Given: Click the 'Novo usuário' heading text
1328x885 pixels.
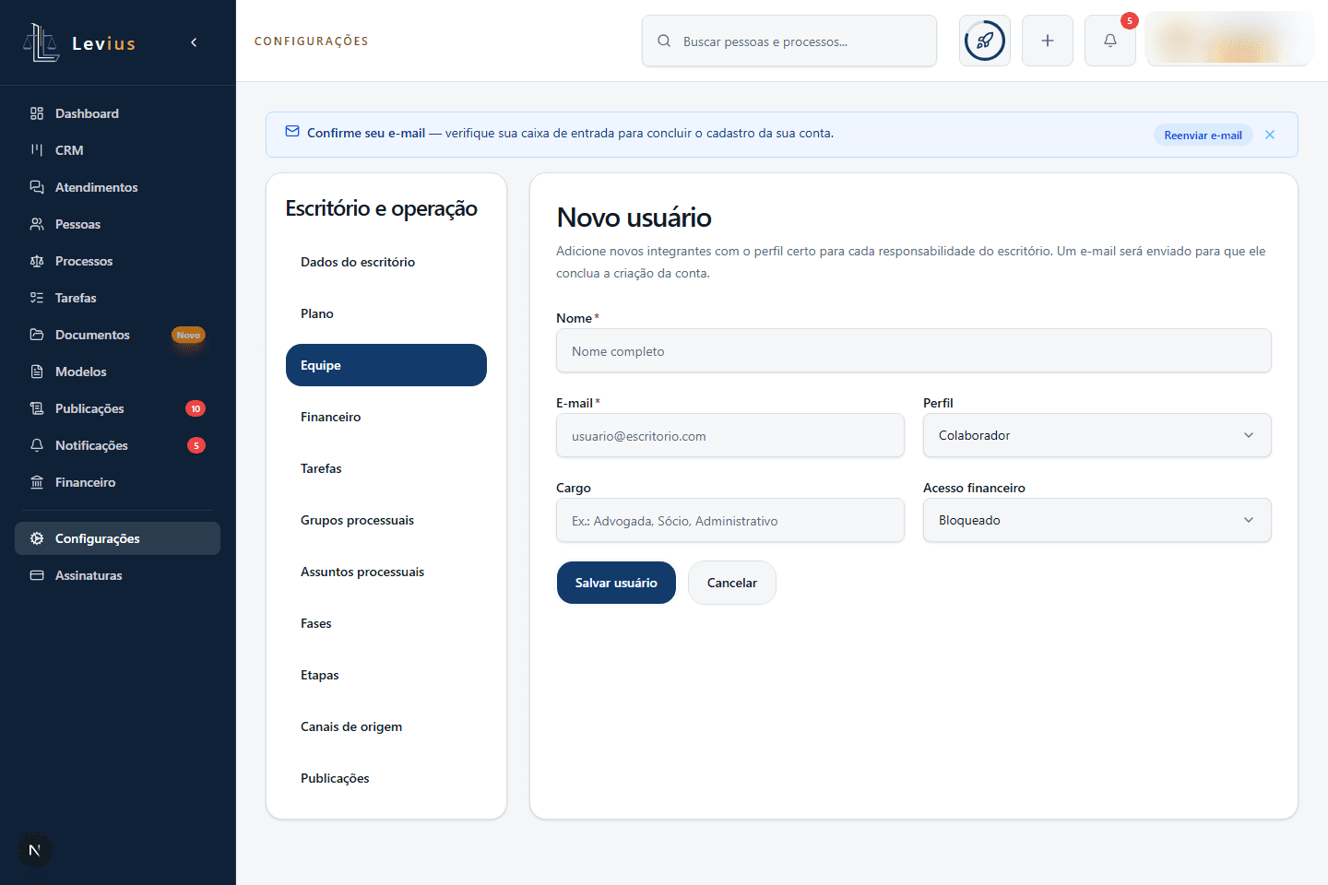Looking at the screenshot, I should [634, 218].
